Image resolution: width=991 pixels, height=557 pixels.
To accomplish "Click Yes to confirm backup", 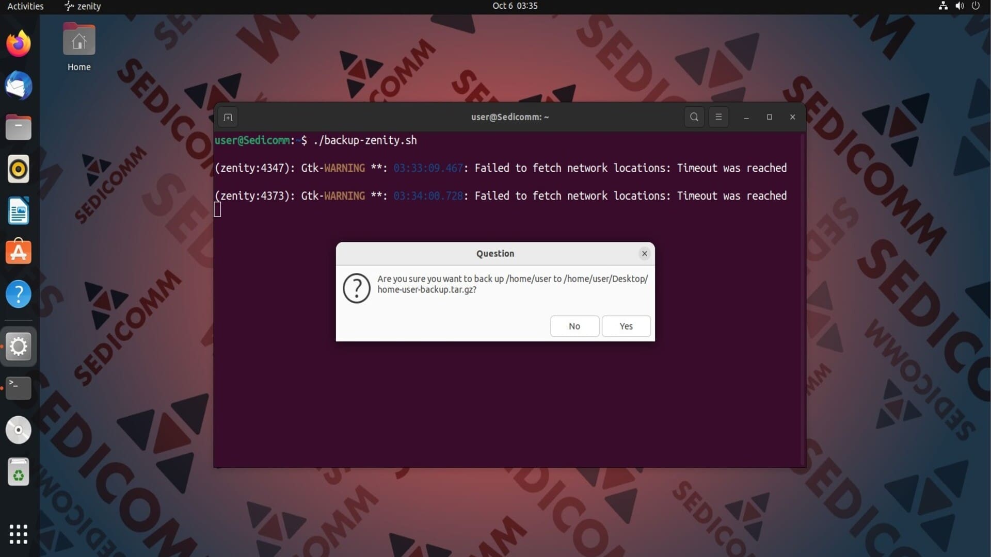I will (626, 326).
